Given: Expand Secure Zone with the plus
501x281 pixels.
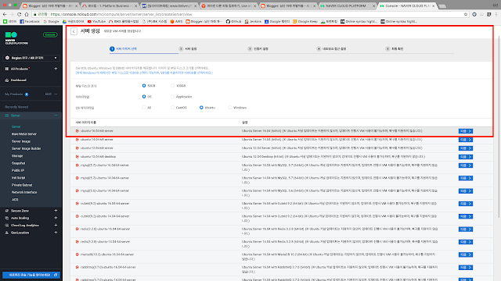Looking at the screenshot, I should [56, 211].
